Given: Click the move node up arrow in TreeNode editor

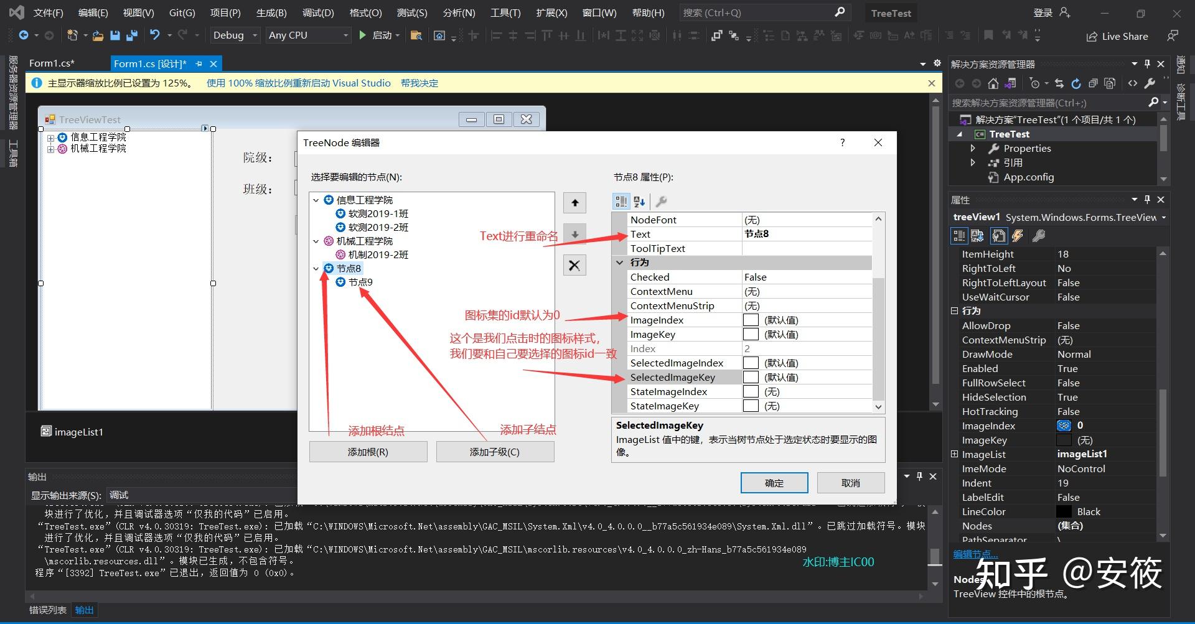Looking at the screenshot, I should click(574, 202).
